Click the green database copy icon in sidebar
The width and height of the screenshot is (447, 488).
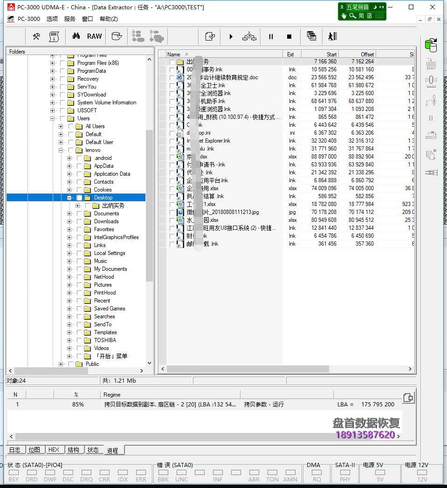tap(430, 44)
